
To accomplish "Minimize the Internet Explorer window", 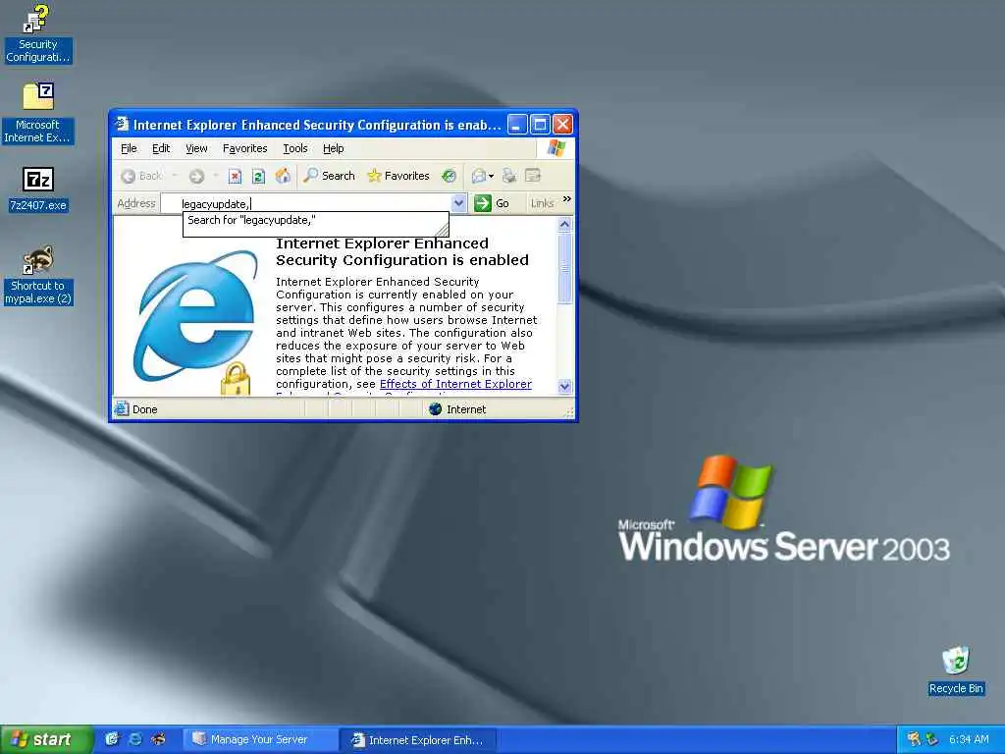I will tap(517, 124).
